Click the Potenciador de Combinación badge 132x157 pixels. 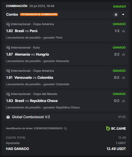(39, 14)
